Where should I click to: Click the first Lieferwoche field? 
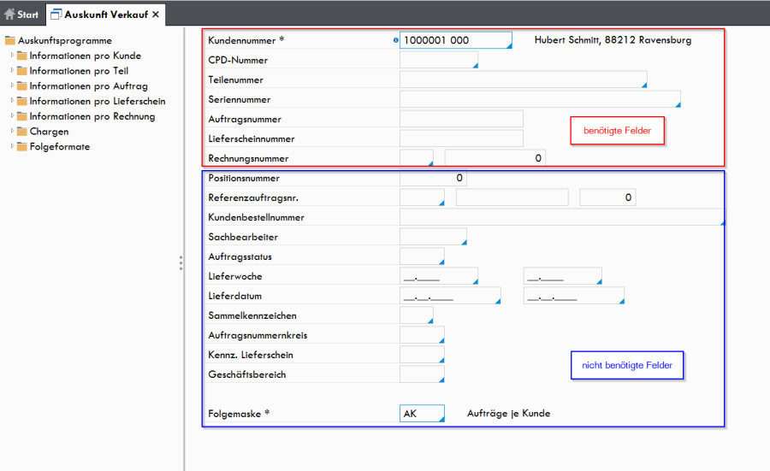(x=439, y=276)
